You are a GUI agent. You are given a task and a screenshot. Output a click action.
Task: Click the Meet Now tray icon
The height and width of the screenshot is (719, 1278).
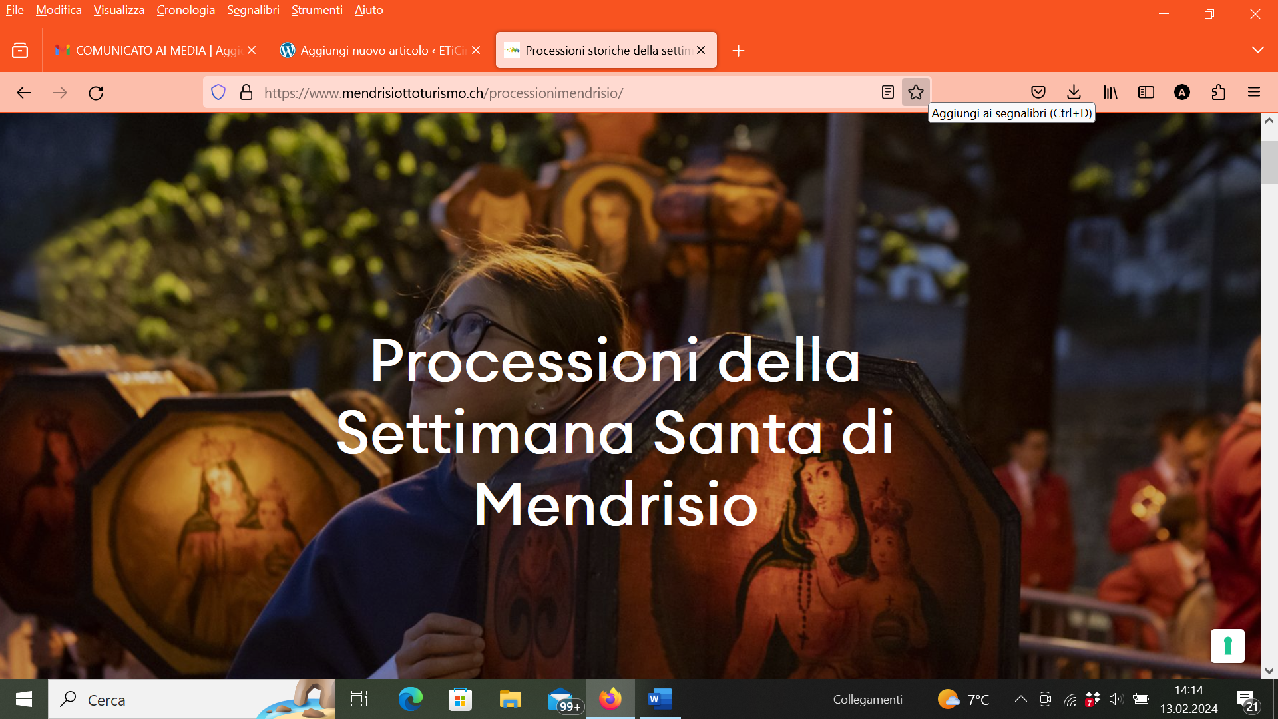(1045, 699)
